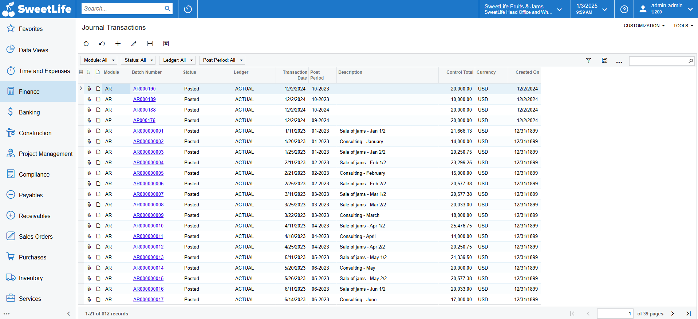Open the Receivables workspace in sidebar
Screen dimensions: 698x319
35,216
